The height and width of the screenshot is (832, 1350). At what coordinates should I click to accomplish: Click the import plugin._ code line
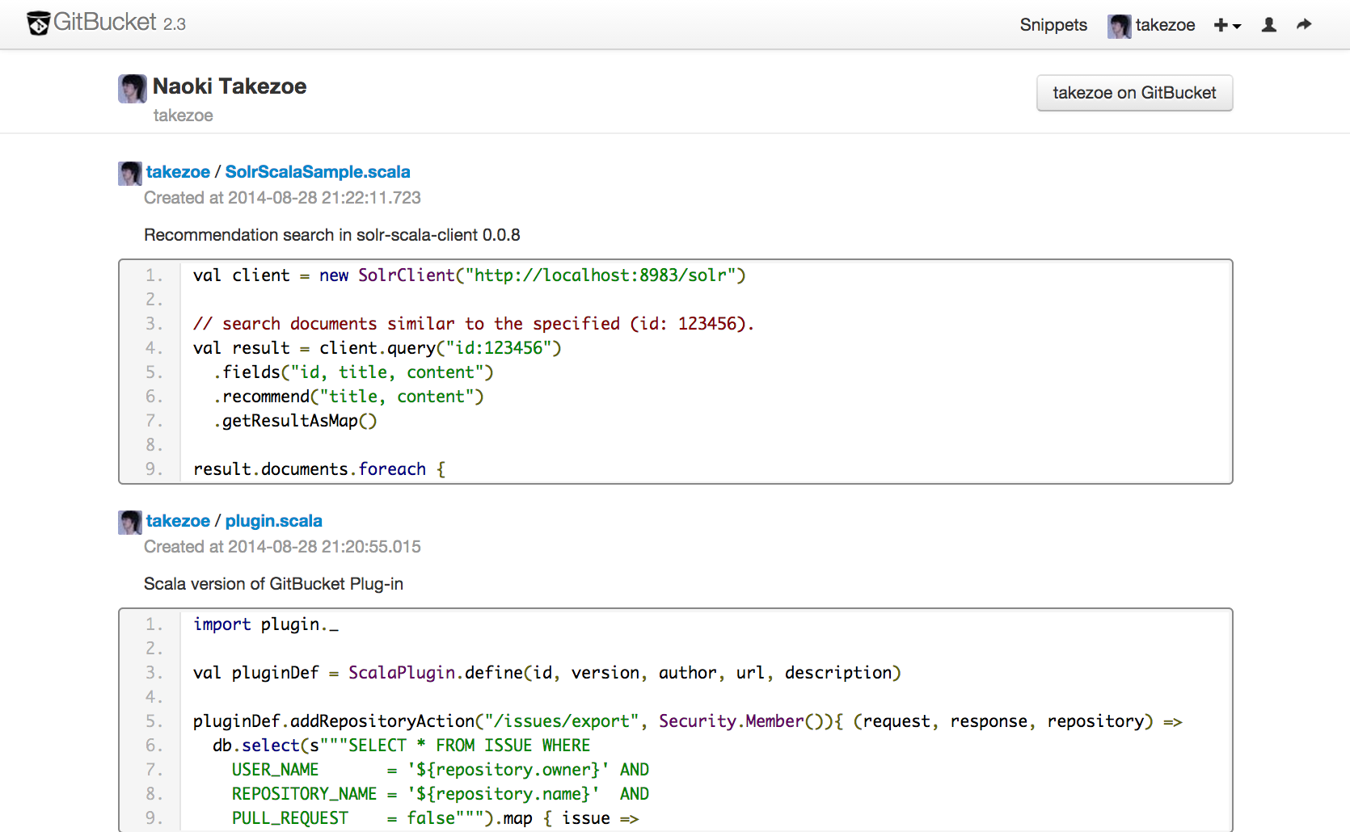click(x=266, y=624)
